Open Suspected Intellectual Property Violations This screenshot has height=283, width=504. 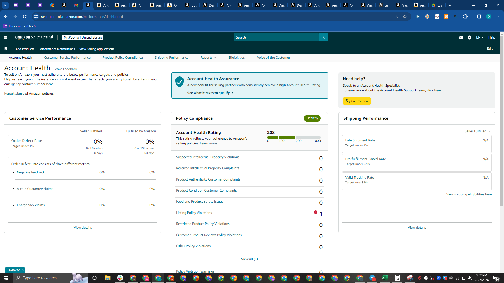click(x=208, y=157)
